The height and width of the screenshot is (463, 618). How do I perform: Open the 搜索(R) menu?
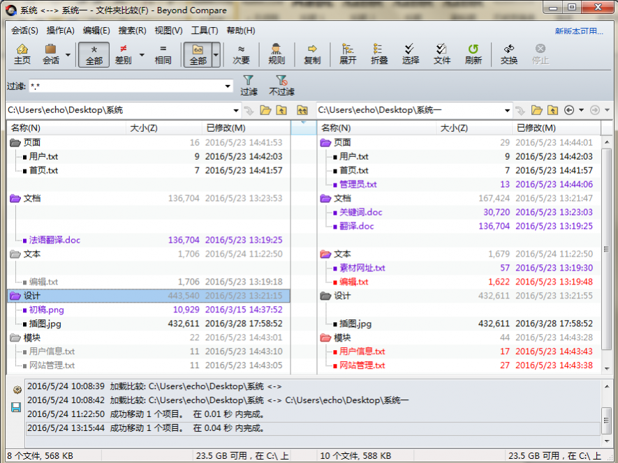(132, 31)
